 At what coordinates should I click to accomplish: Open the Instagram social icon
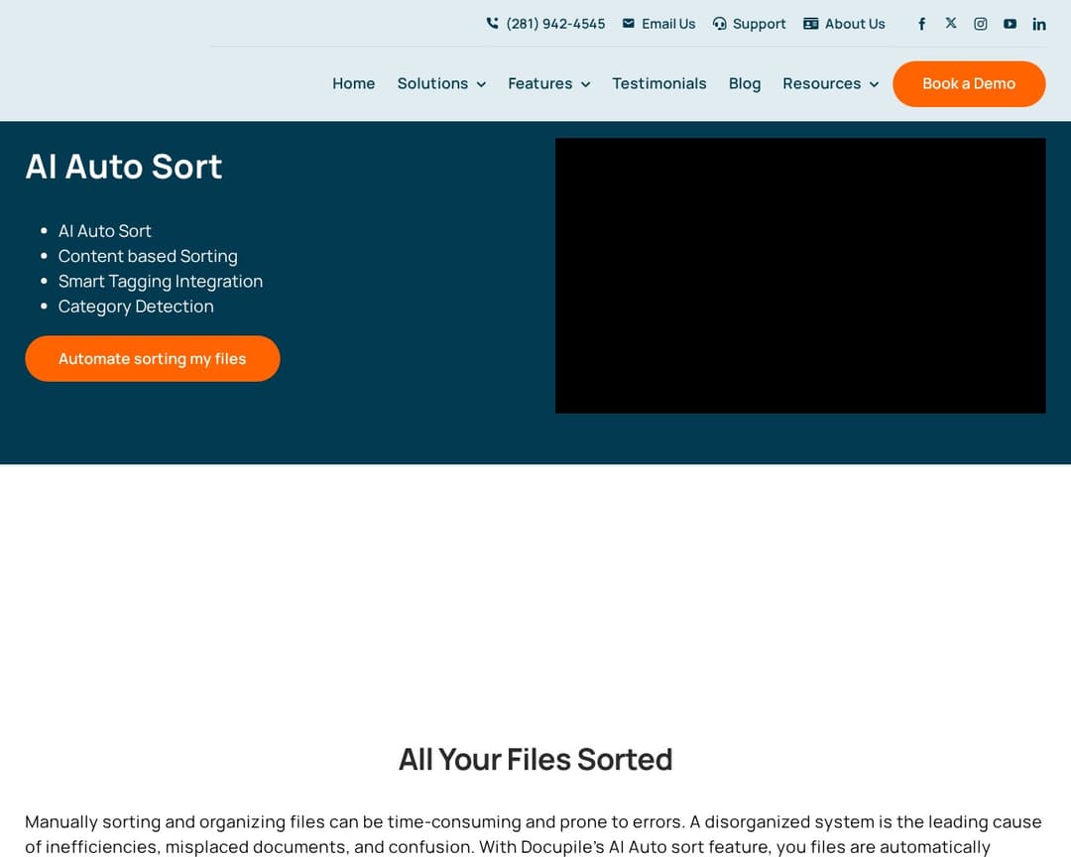[980, 24]
